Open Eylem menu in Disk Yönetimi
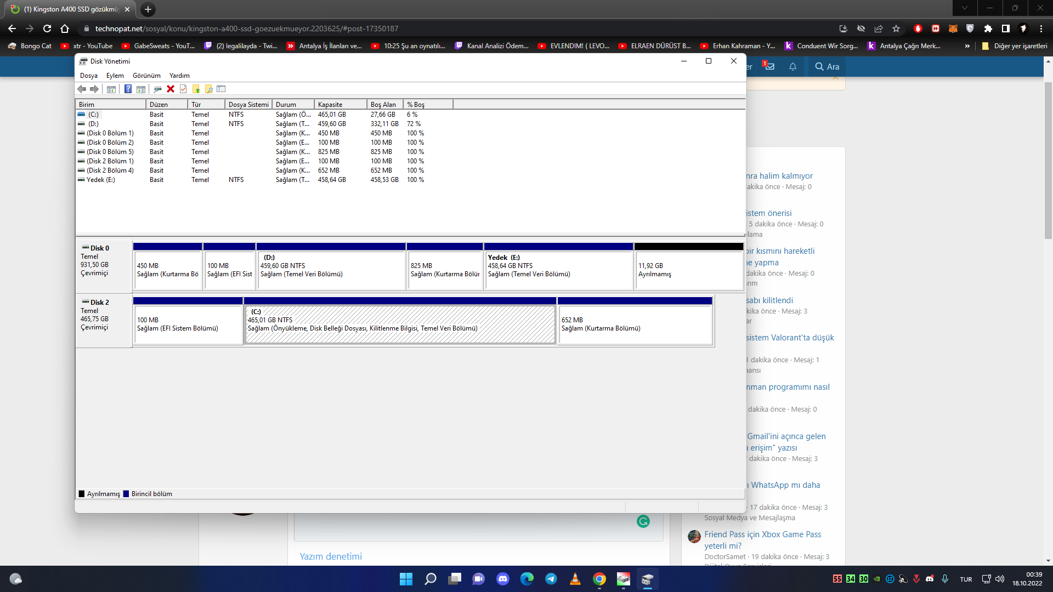The height and width of the screenshot is (592, 1053). 115,76
